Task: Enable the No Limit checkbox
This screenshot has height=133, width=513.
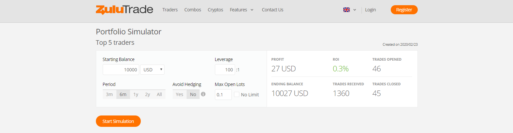Action: tap(237, 94)
